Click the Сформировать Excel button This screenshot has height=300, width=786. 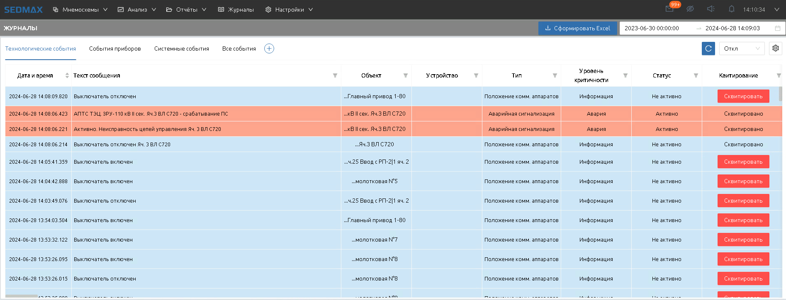(x=577, y=28)
